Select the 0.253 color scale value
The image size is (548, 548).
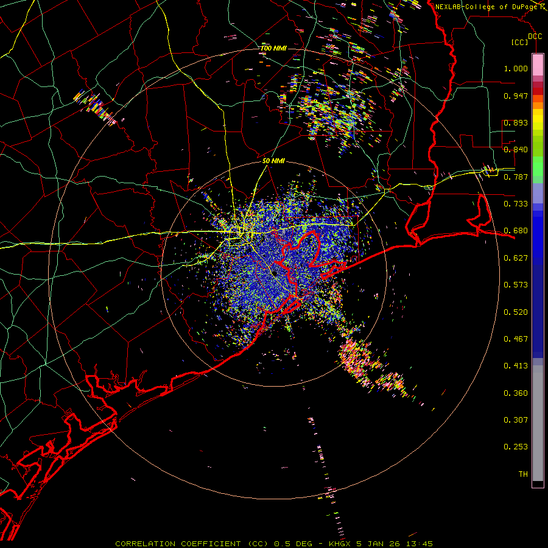[516, 447]
